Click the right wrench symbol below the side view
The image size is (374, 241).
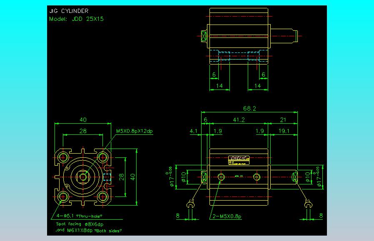pos(309,204)
